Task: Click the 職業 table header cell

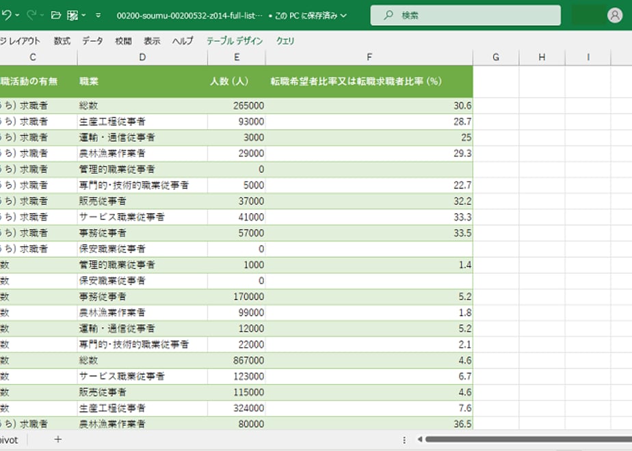Action: tap(142, 81)
